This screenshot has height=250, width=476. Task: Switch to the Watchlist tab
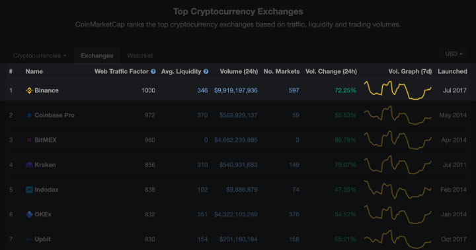(x=140, y=56)
